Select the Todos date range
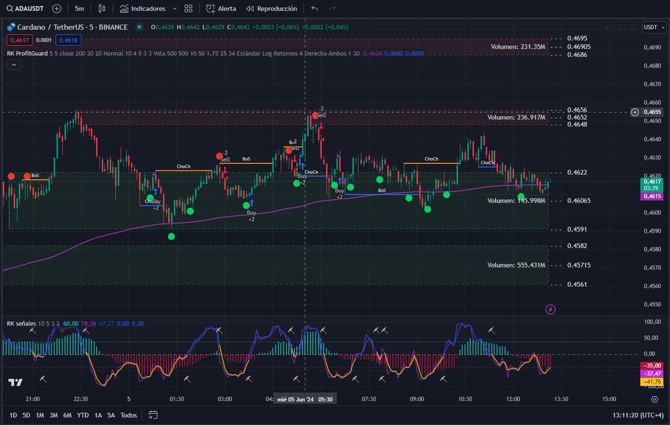The image size is (670, 425). [x=129, y=415]
